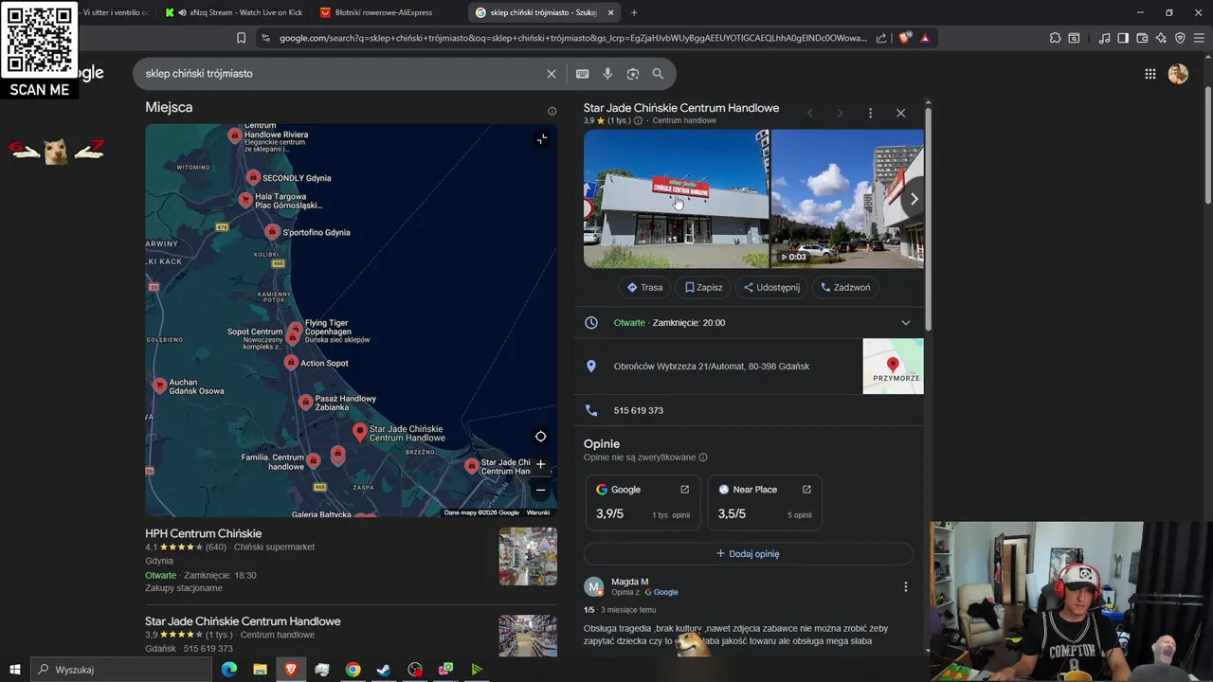Open Star Jade listing in results list
Viewport: 1213px width, 682px height.
[x=243, y=621]
